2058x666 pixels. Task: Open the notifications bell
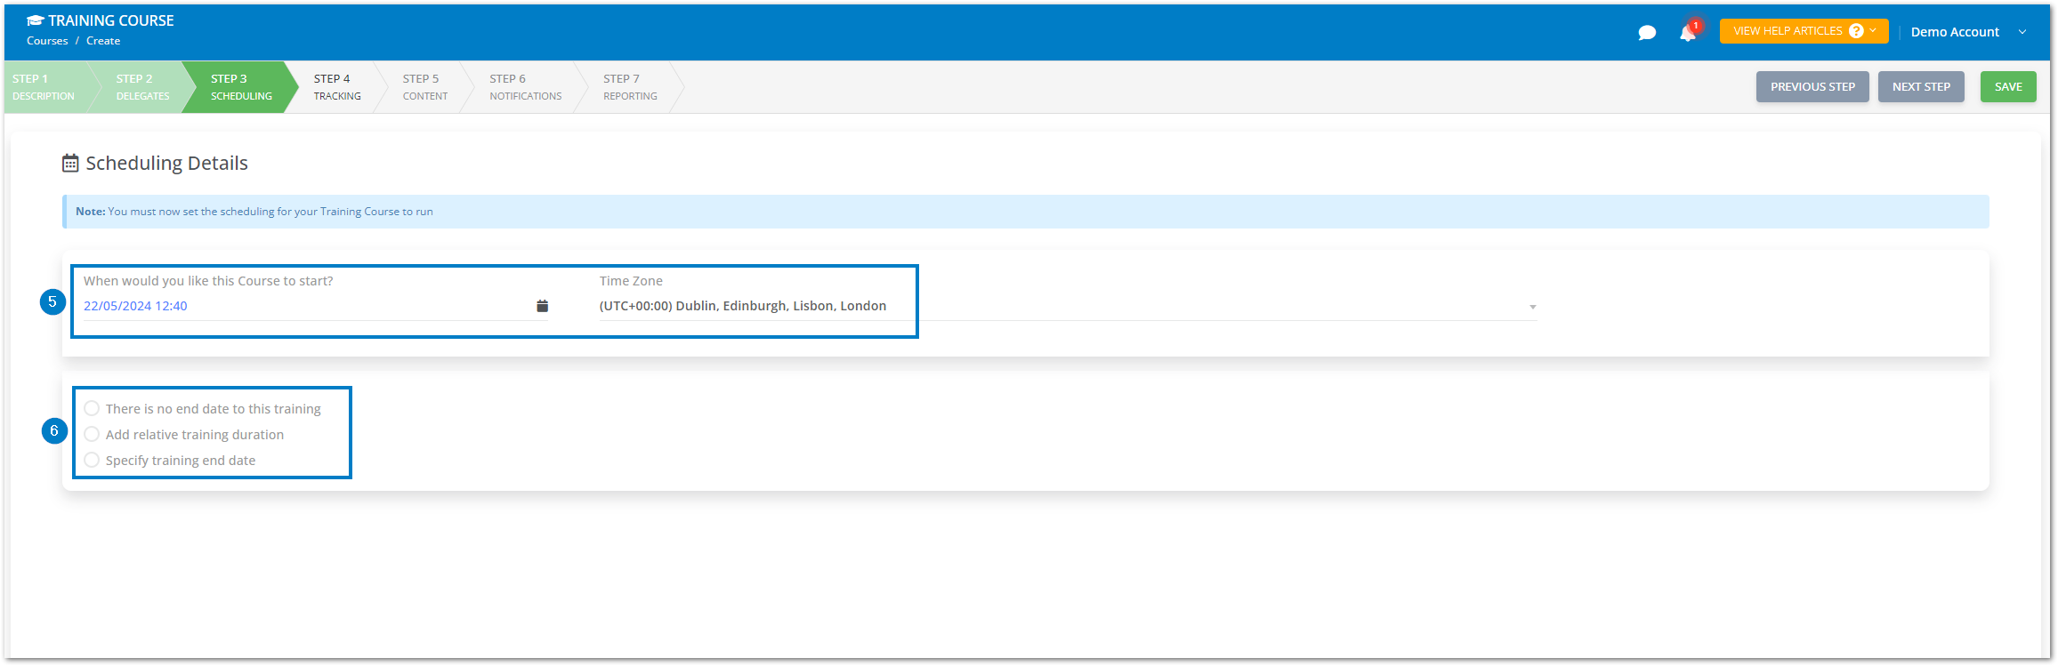(x=1688, y=32)
